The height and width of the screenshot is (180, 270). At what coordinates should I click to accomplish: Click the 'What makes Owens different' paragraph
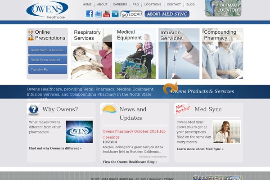45,127
